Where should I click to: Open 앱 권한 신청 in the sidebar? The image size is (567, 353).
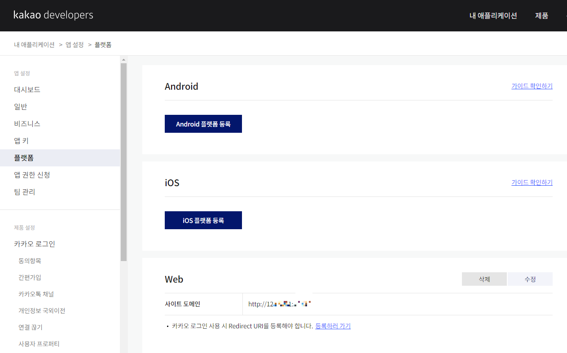pyautogui.click(x=32, y=175)
